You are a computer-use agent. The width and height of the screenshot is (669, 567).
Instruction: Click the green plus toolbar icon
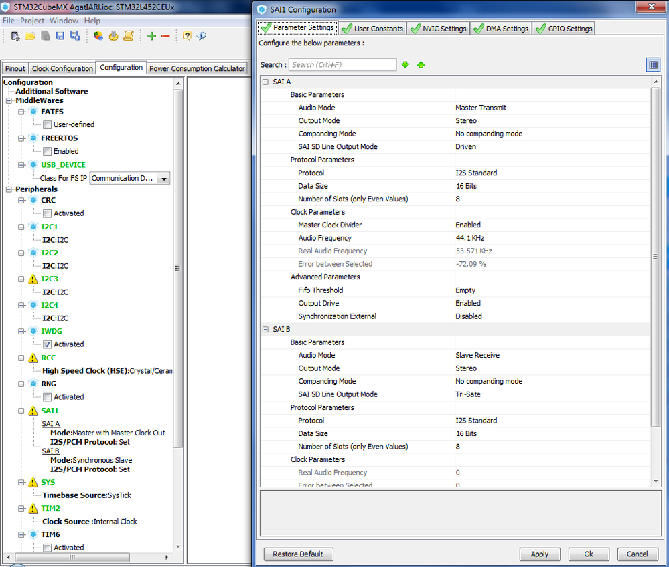[151, 36]
